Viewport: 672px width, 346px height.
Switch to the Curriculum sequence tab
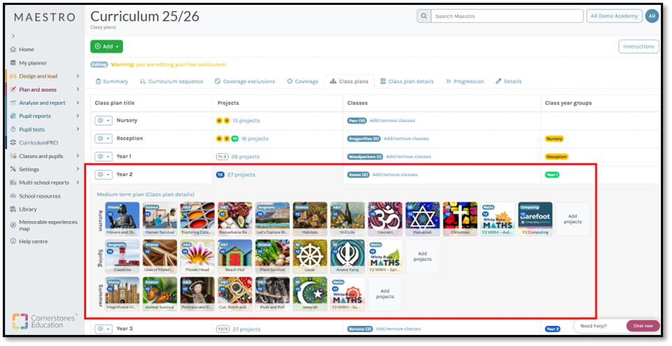pyautogui.click(x=172, y=81)
